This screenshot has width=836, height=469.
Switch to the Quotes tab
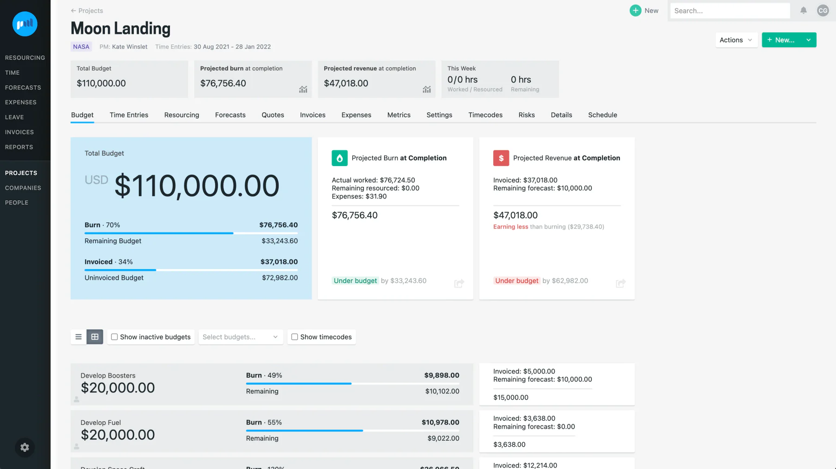coord(273,115)
